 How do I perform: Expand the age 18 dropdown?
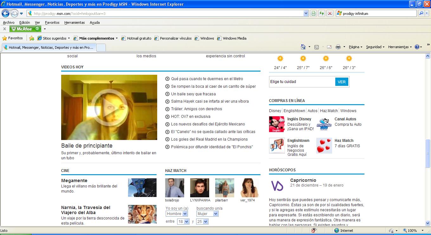coord(183,221)
